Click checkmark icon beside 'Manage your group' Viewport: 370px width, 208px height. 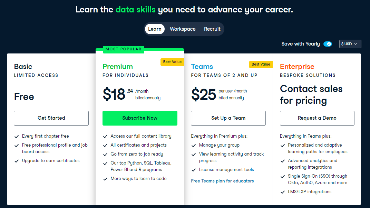pyautogui.click(x=194, y=145)
